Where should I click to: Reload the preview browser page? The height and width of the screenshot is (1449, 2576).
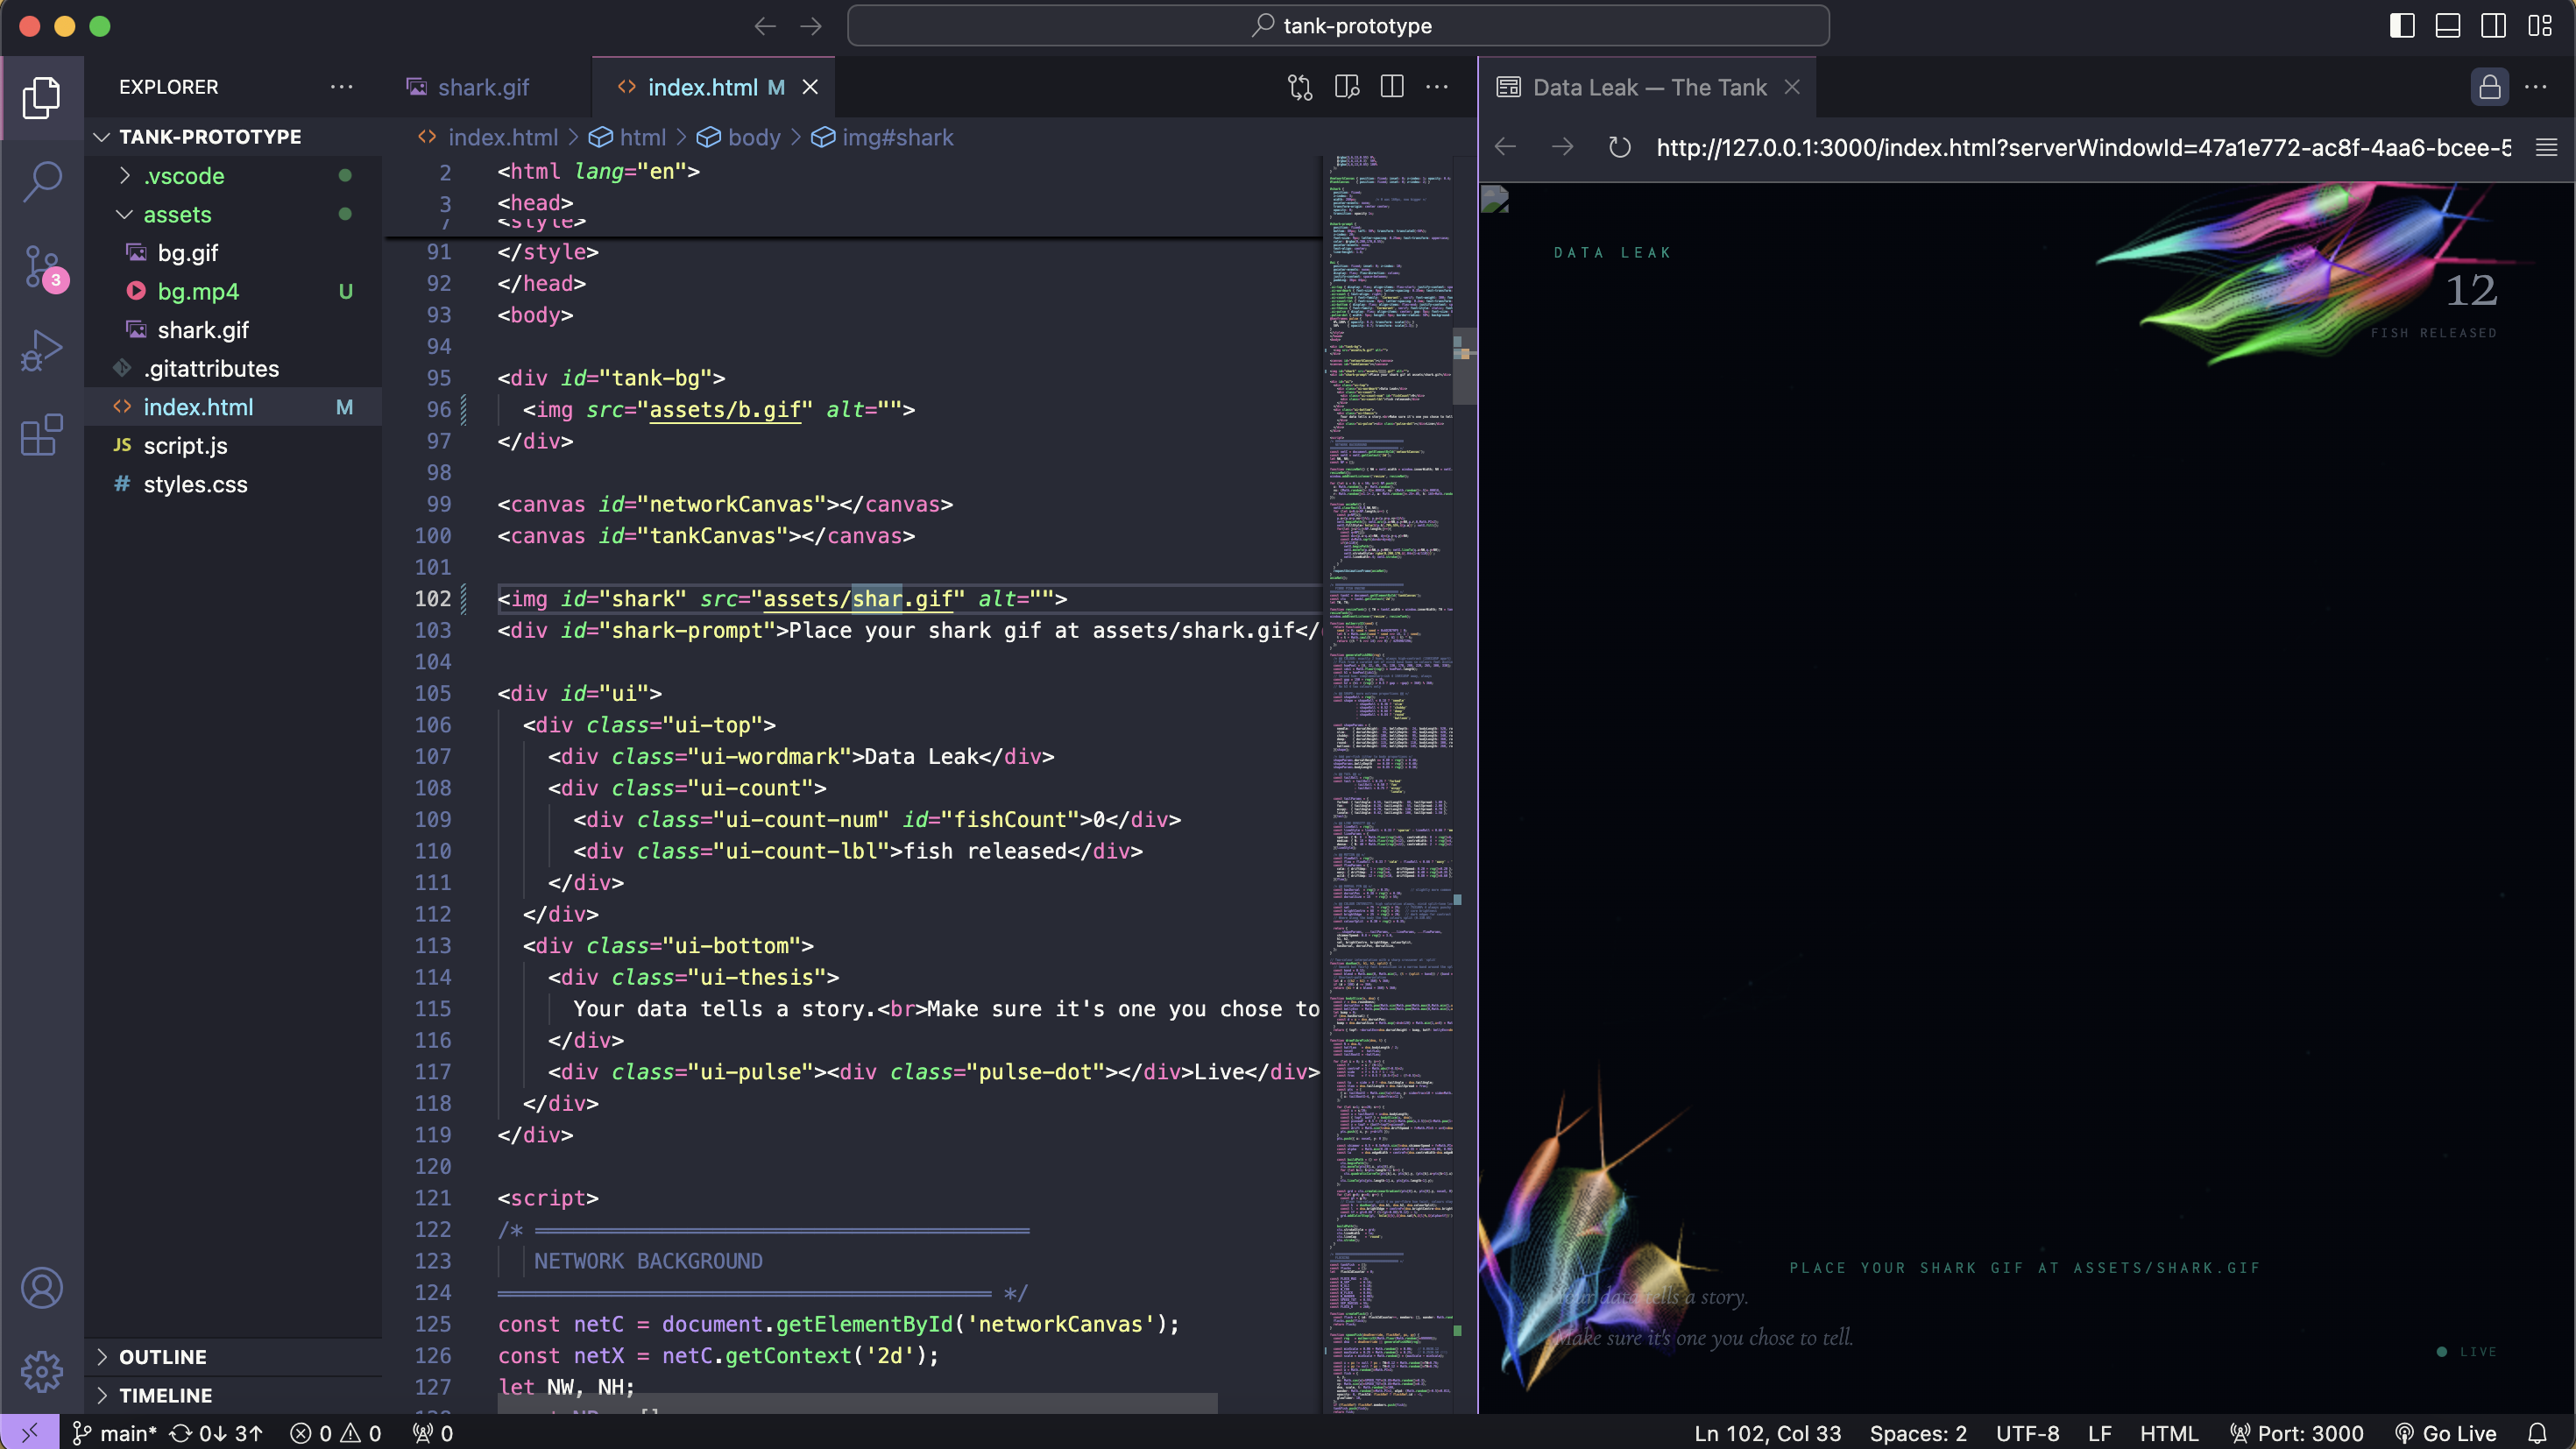coord(1620,148)
